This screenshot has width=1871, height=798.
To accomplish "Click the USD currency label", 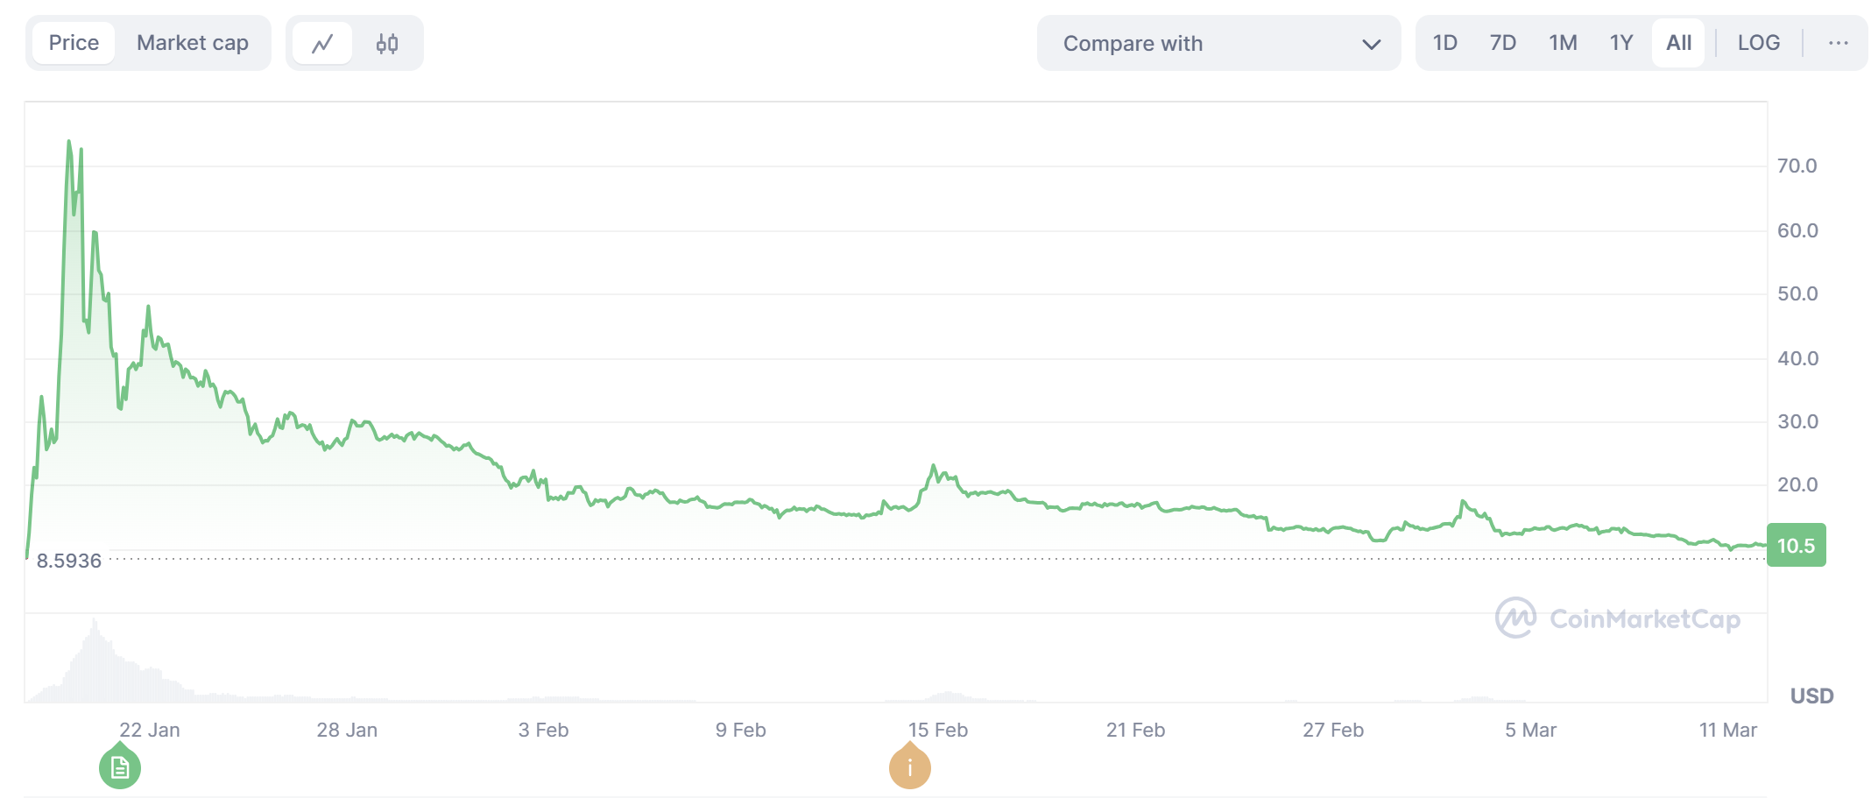I will click(1811, 696).
